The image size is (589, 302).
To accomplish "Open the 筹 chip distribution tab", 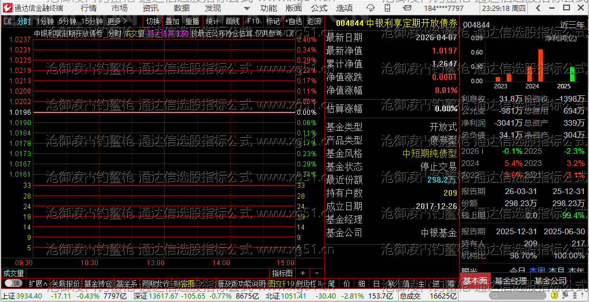I will pos(450,283).
